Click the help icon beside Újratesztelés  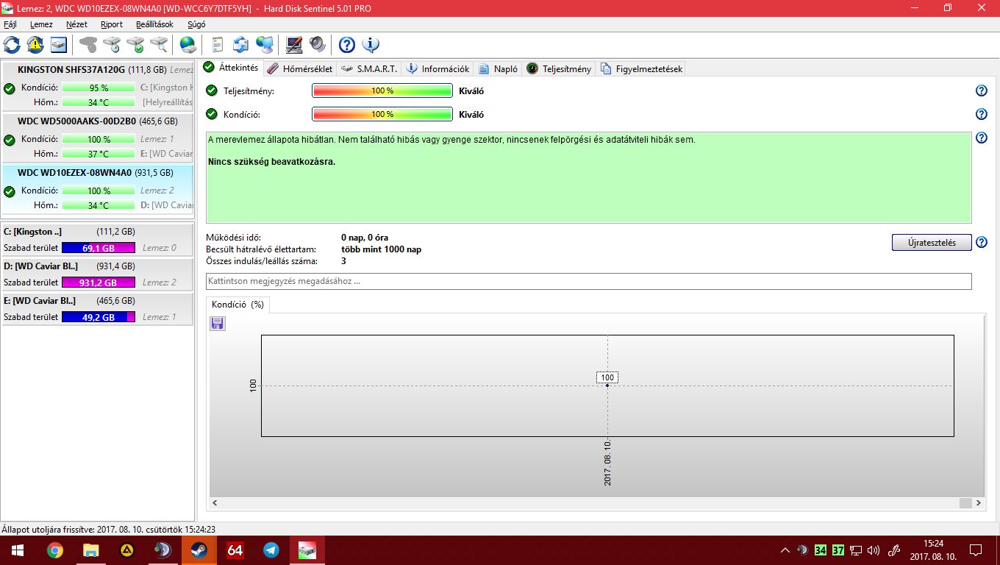pos(981,242)
